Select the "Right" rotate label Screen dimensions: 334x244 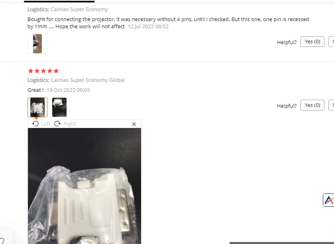(70, 124)
